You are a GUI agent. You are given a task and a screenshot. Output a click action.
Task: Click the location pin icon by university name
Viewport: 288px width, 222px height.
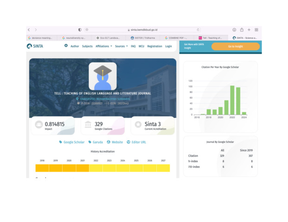pyautogui.click(x=77, y=99)
